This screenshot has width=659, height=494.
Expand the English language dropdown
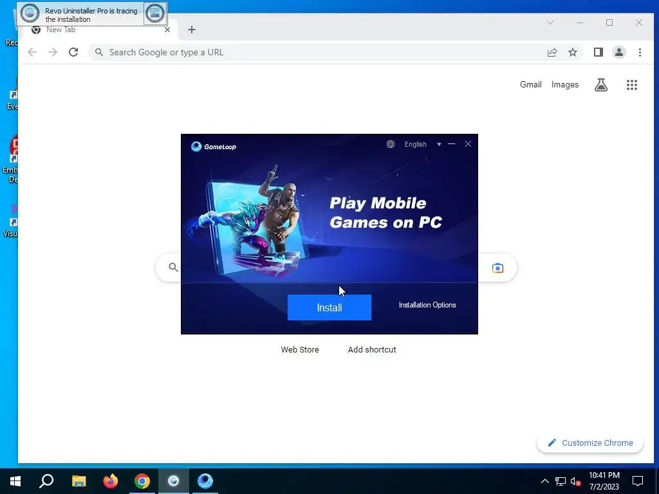click(x=439, y=144)
